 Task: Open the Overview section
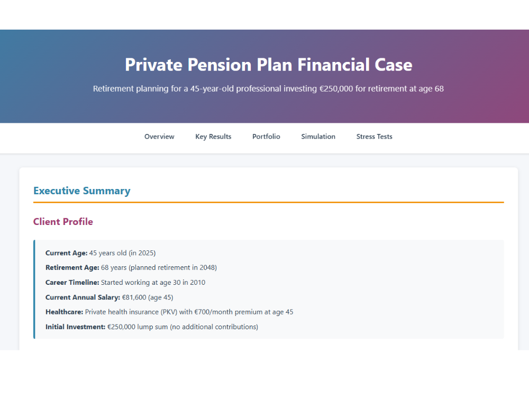pyautogui.click(x=159, y=137)
